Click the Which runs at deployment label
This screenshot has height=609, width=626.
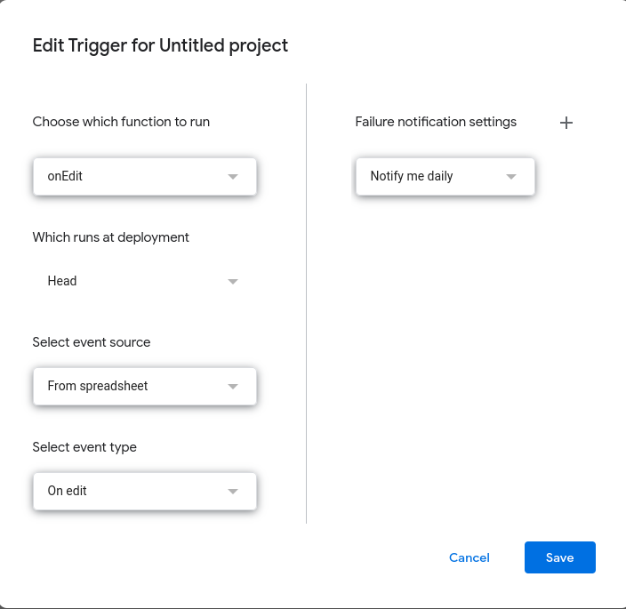tap(111, 237)
